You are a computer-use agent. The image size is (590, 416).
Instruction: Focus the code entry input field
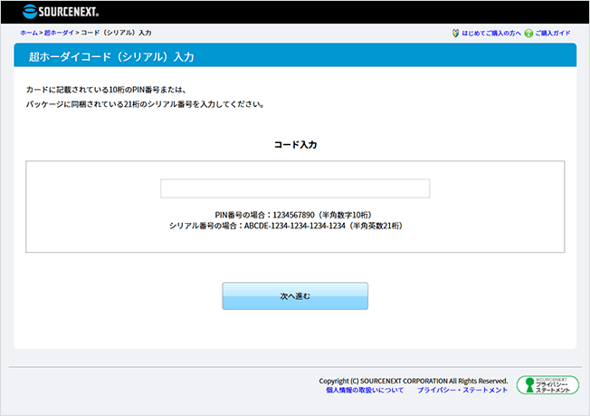(295, 189)
